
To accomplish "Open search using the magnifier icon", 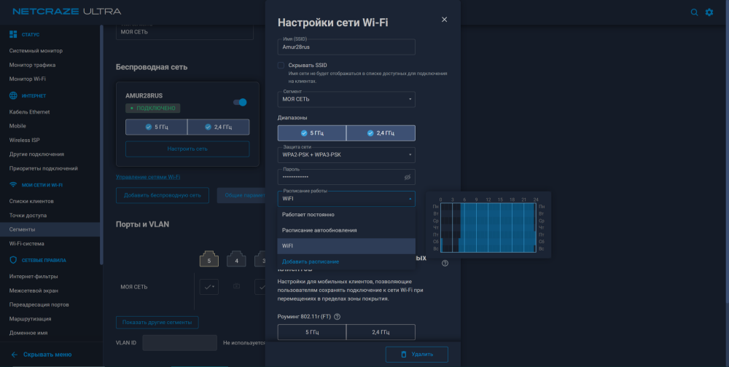I will [694, 12].
